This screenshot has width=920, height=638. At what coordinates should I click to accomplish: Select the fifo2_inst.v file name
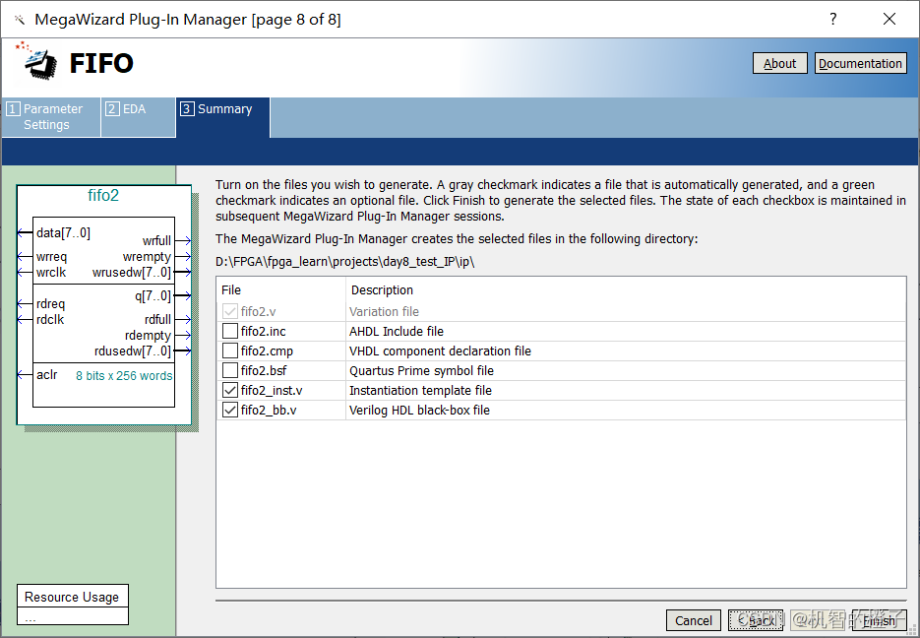272,390
